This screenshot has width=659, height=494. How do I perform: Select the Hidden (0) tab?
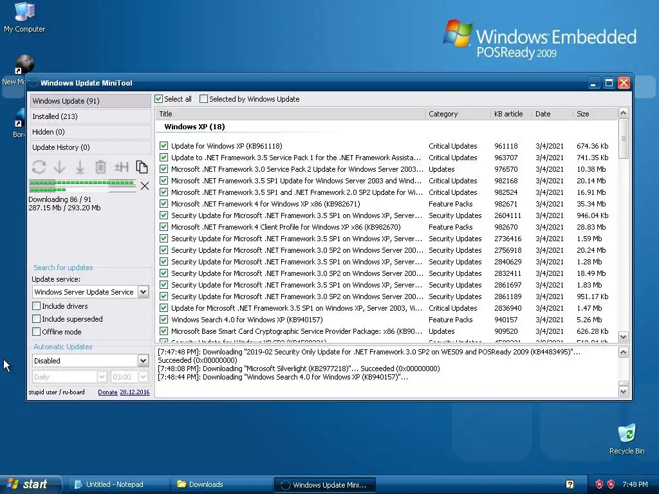pyautogui.click(x=90, y=132)
